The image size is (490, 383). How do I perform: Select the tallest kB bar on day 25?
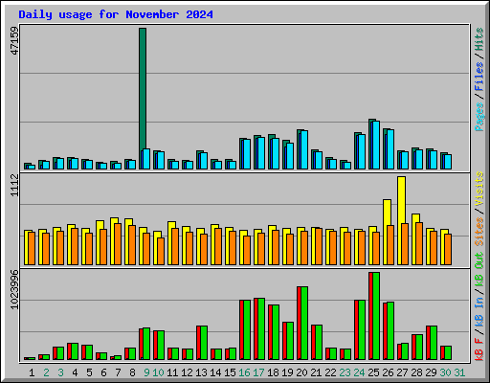coord(374,316)
